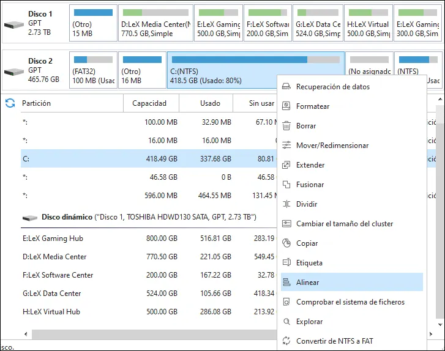Select E:LeX Gaming 500.0 GB block
The image size is (445, 351).
219,23
